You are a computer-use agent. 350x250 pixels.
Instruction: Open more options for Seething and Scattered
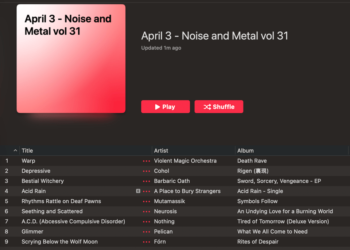(147, 212)
